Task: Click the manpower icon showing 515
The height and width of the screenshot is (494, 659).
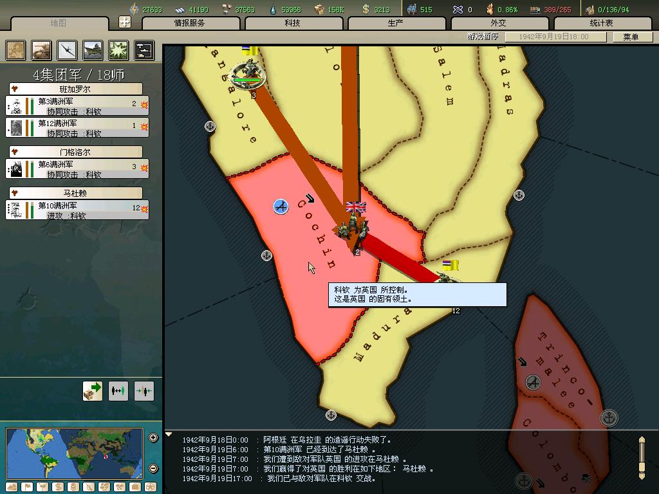Action: coord(412,9)
